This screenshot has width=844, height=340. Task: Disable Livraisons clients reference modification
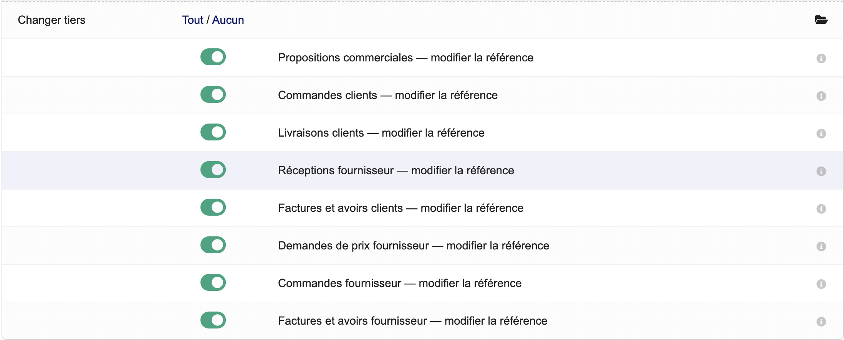pos(213,132)
